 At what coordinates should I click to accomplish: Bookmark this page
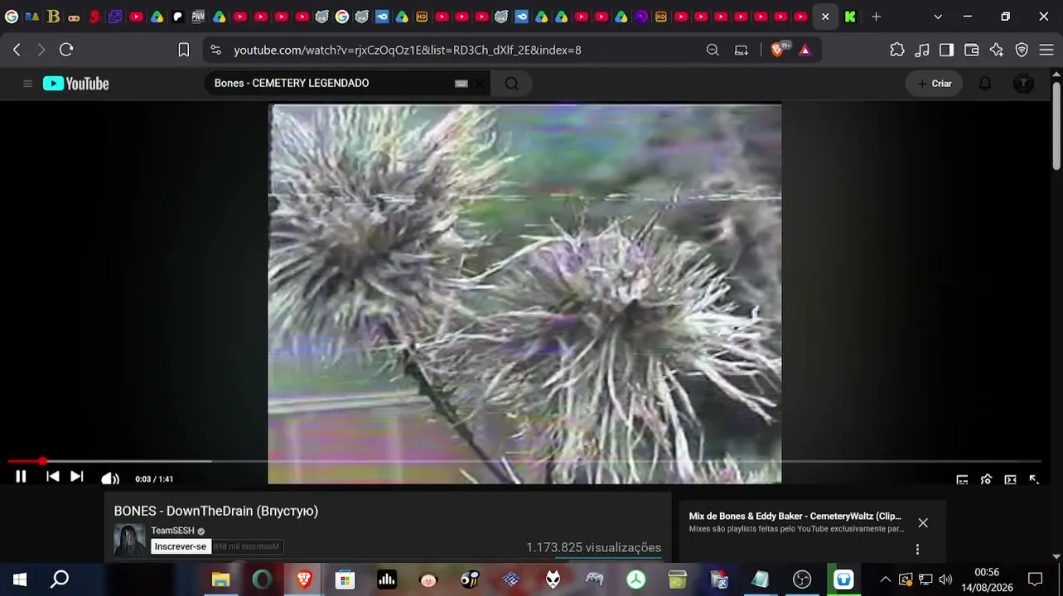click(x=184, y=50)
